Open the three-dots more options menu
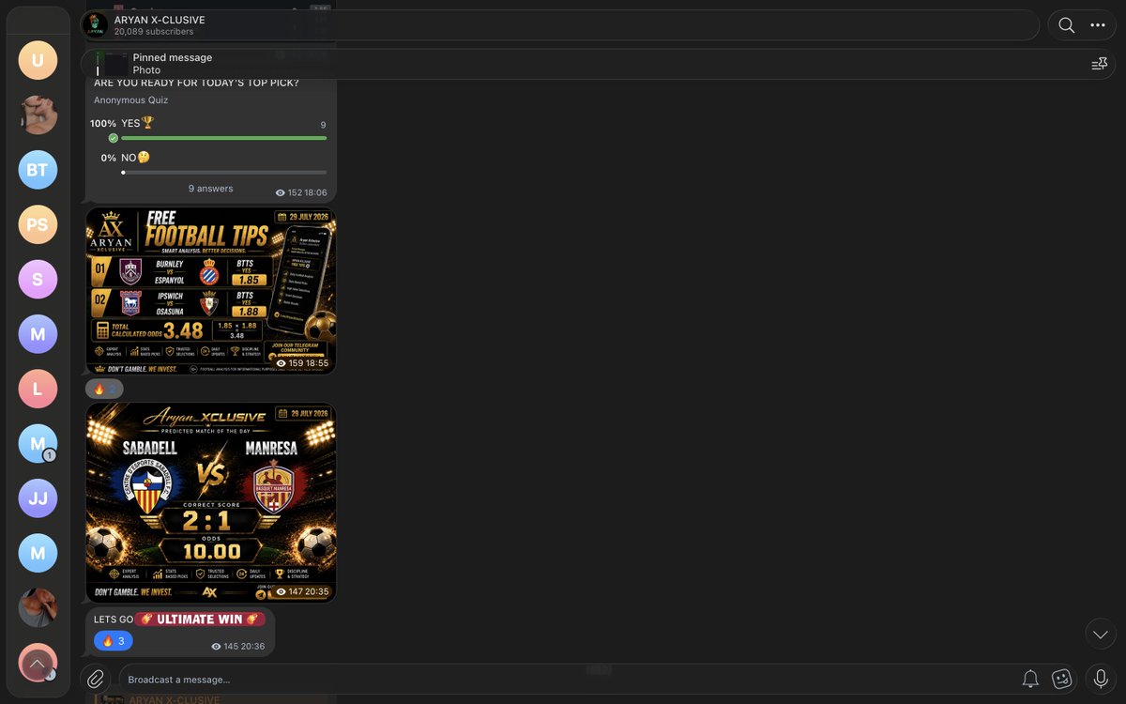 coord(1098,25)
